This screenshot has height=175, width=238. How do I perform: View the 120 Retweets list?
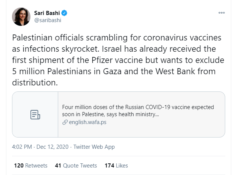click(x=30, y=165)
